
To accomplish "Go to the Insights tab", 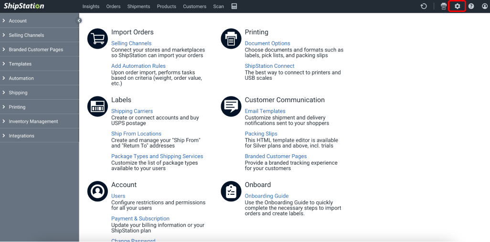I will pos(91,6).
